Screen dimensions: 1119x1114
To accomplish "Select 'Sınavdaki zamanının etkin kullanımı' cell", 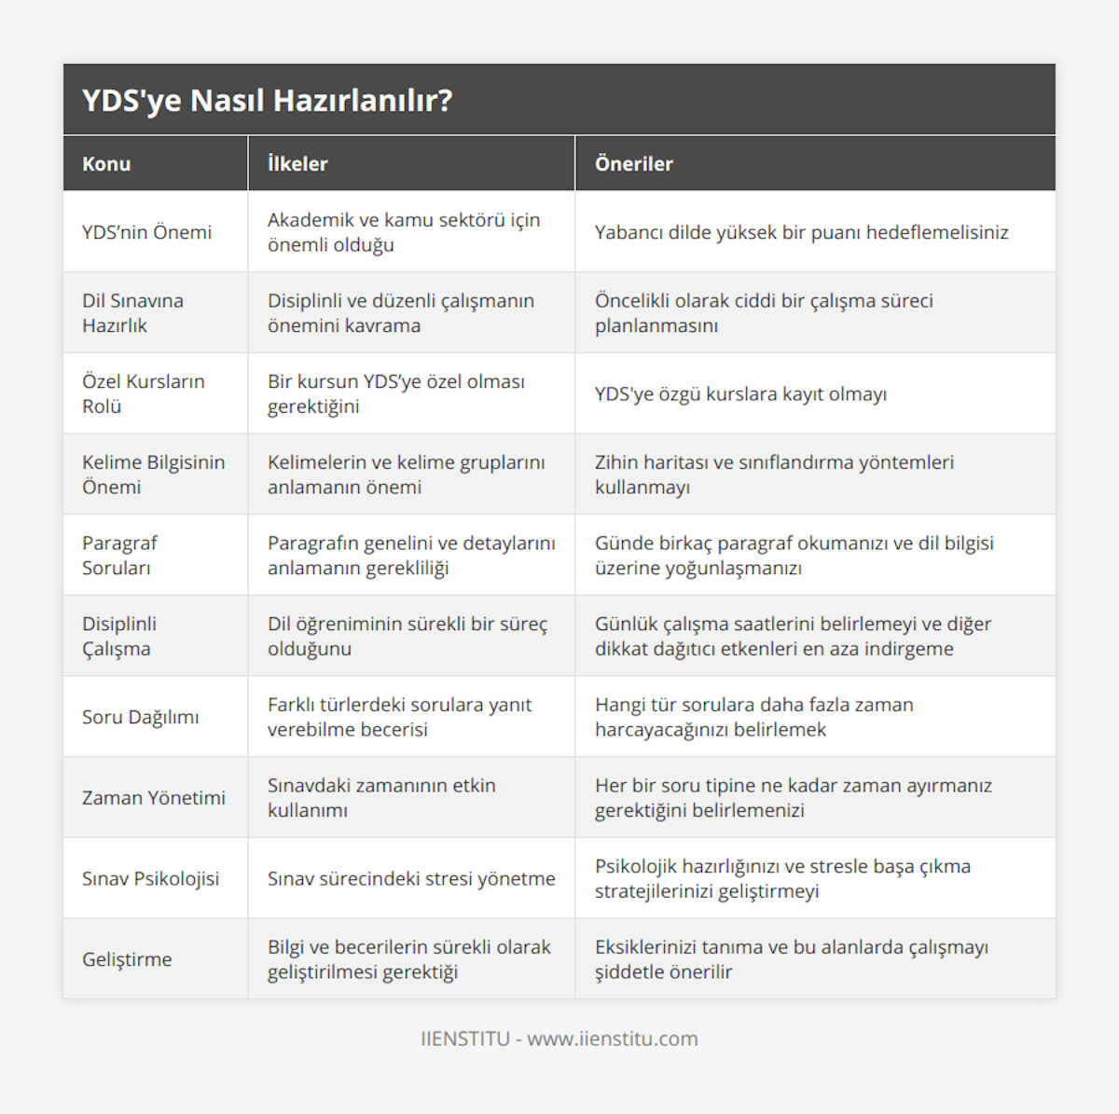I will pyautogui.click(x=381, y=798).
